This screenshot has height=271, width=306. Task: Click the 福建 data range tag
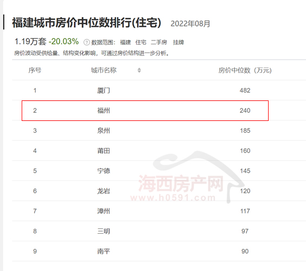click(125, 42)
